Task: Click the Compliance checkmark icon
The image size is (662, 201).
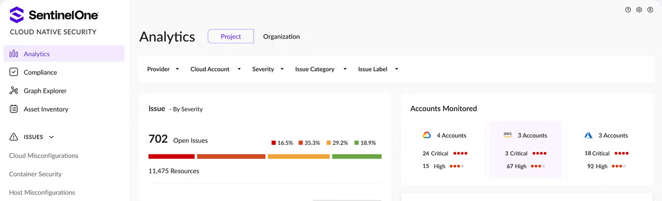Action: coord(14,72)
